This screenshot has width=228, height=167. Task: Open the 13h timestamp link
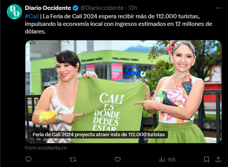133,8
